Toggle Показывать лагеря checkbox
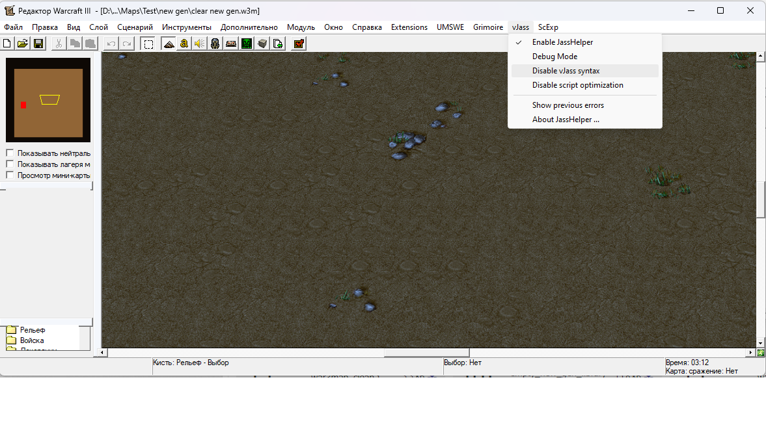Image resolution: width=766 pixels, height=421 pixels. 10,164
